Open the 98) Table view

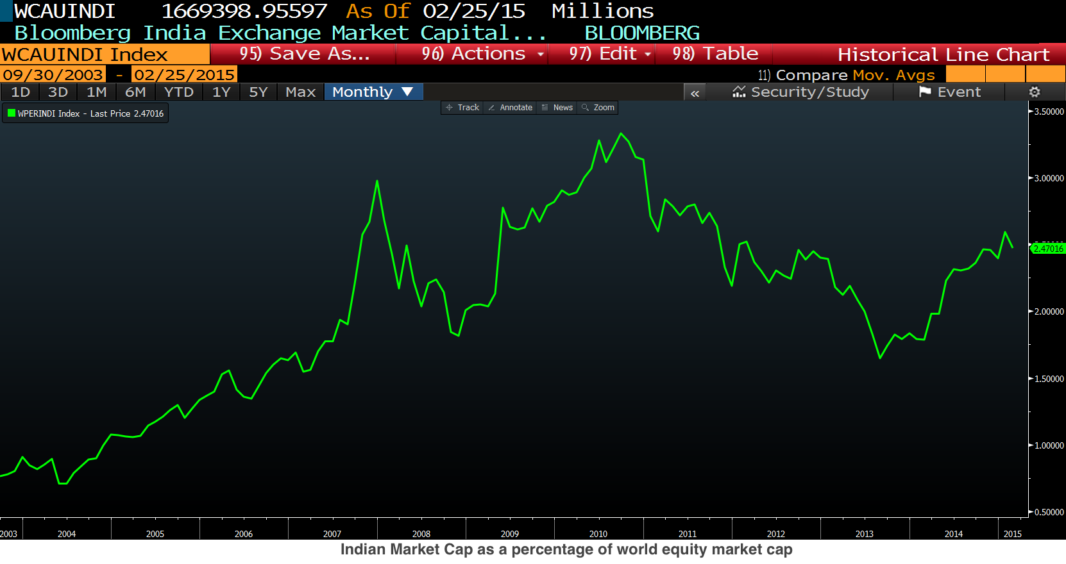pyautogui.click(x=715, y=53)
